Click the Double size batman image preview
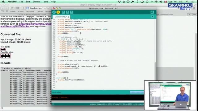This screenshot has height=111, width=198. point(6,56)
